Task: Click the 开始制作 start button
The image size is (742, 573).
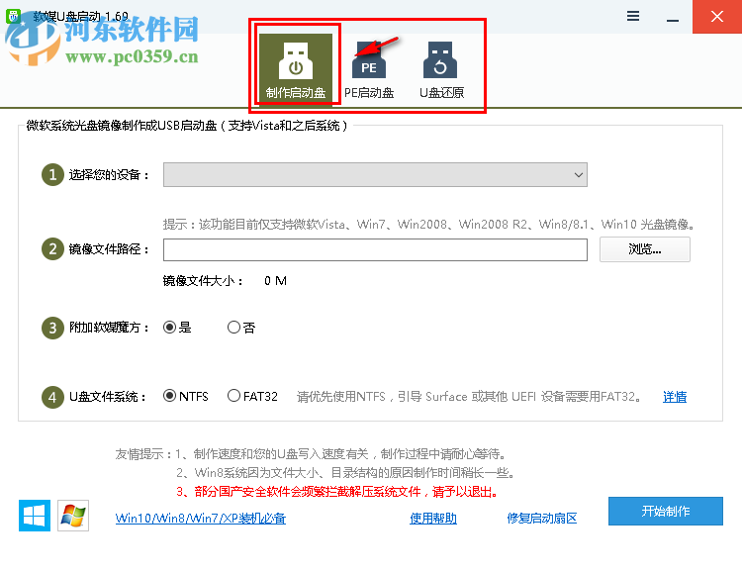Action: pyautogui.click(x=666, y=511)
